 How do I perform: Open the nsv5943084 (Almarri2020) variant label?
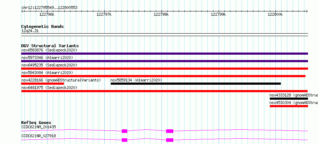(x=47, y=73)
